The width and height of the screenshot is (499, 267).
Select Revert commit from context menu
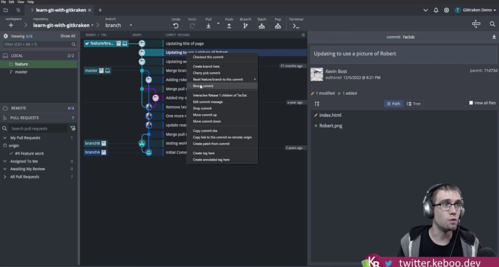(203, 86)
